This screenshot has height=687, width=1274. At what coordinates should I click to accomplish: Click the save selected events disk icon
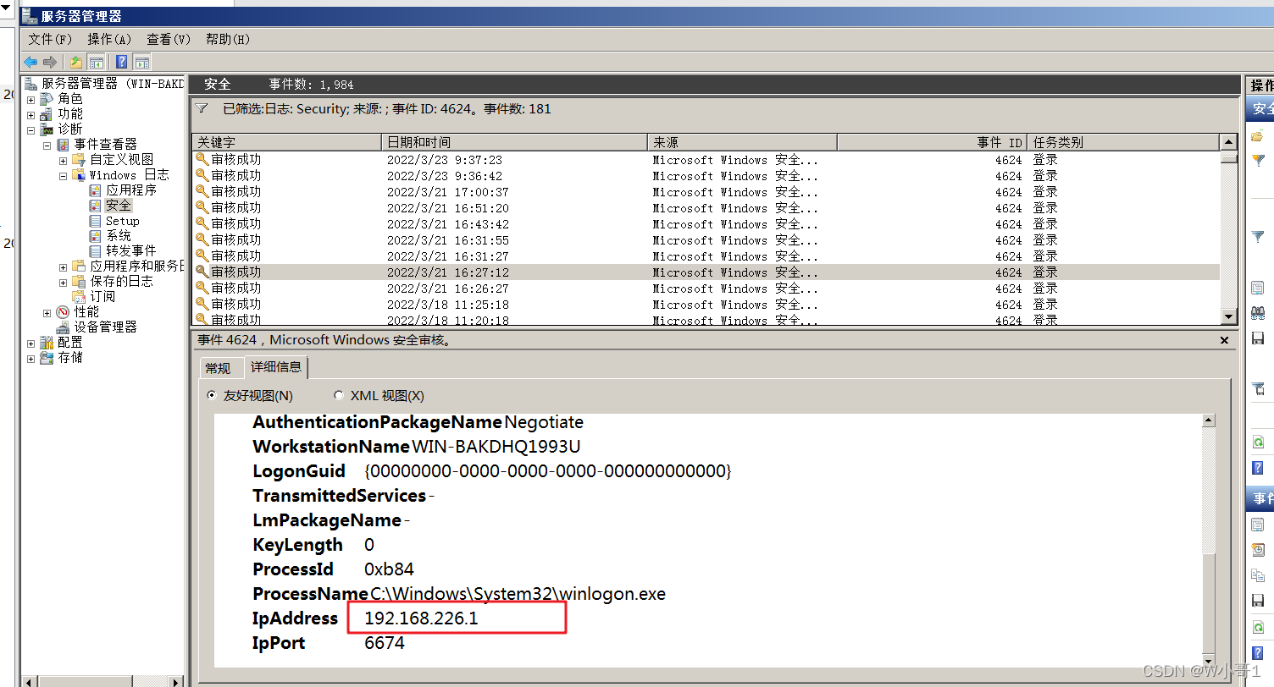[x=1258, y=600]
